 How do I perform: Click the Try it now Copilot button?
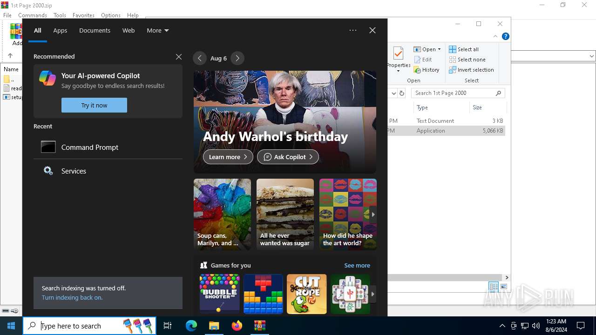tap(94, 105)
